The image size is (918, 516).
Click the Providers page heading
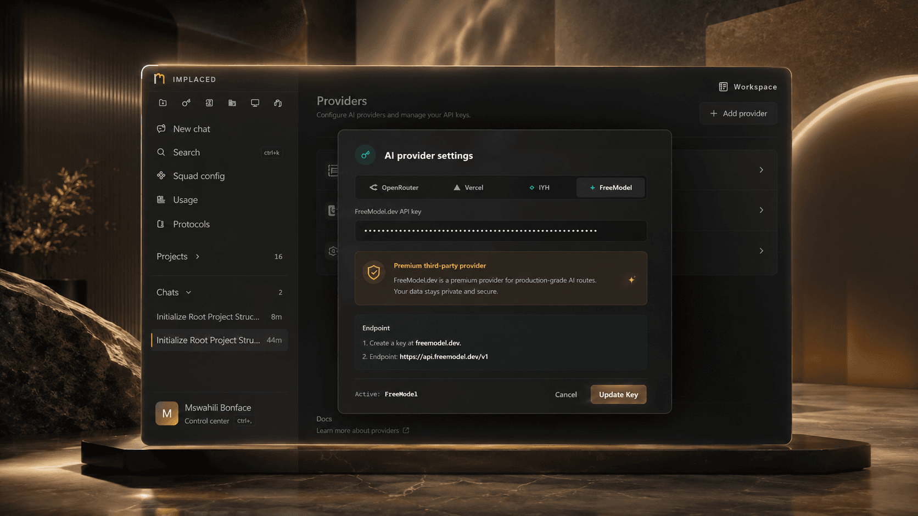click(x=342, y=101)
